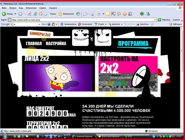The height and width of the screenshot is (140, 185).
Task: Open the Избранное menu
Action: (x=31, y=8)
